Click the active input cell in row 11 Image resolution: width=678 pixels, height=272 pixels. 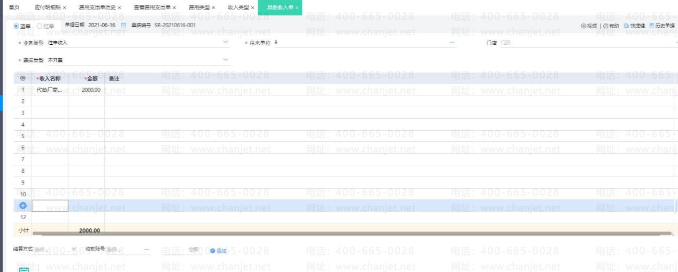[x=50, y=205]
